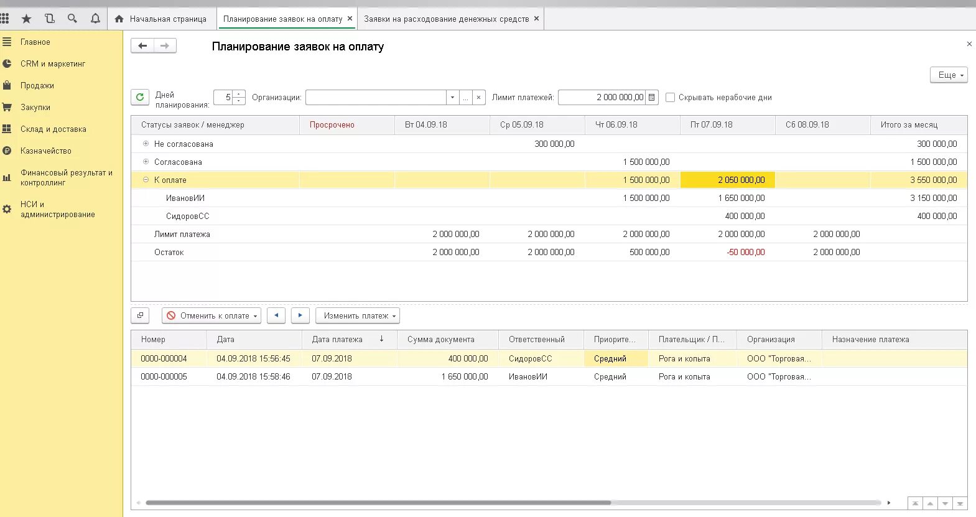The height and width of the screenshot is (517, 976).
Task: Select the ИвановИИ manager row
Action: (549, 198)
